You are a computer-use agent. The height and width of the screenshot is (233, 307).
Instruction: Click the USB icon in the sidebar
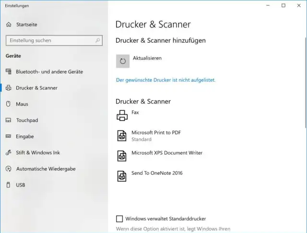click(8, 185)
